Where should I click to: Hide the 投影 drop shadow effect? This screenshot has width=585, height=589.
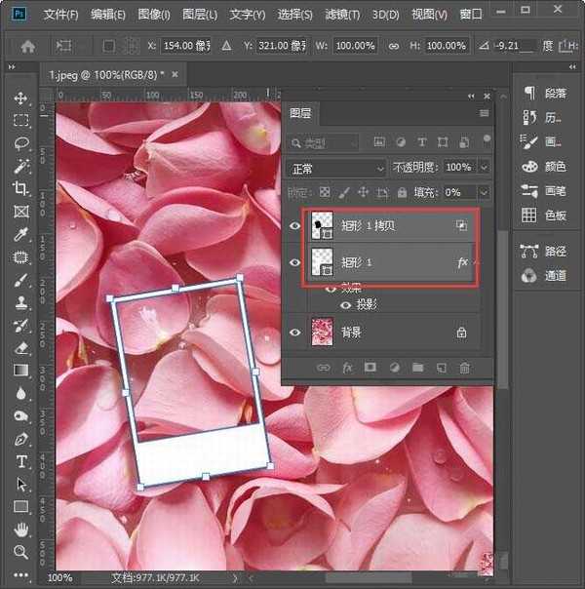coord(344,305)
